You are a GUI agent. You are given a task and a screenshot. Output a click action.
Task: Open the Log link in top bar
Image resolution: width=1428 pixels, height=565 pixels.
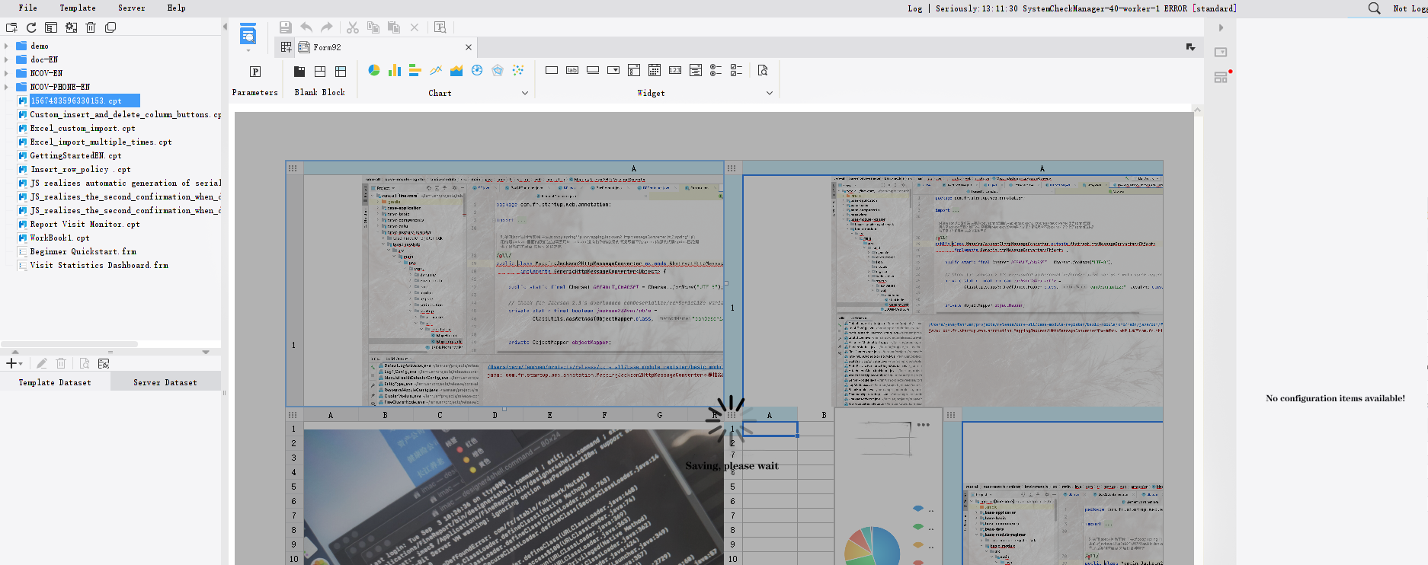click(915, 8)
